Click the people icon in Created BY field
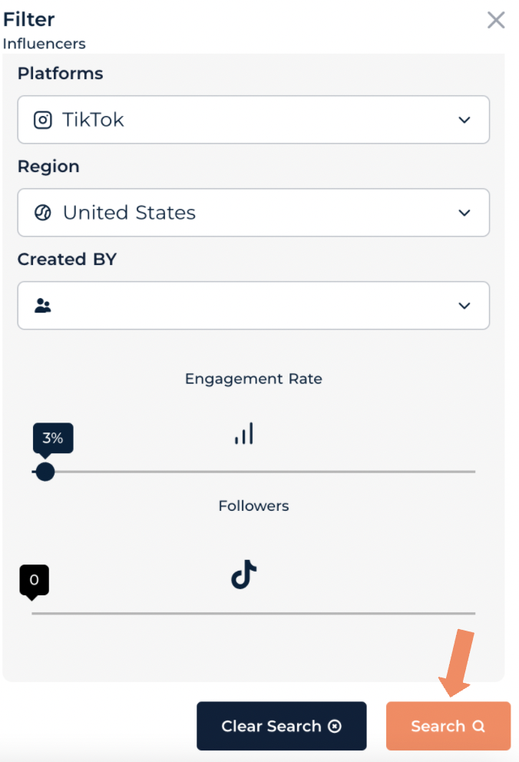The width and height of the screenshot is (519, 762). [43, 306]
